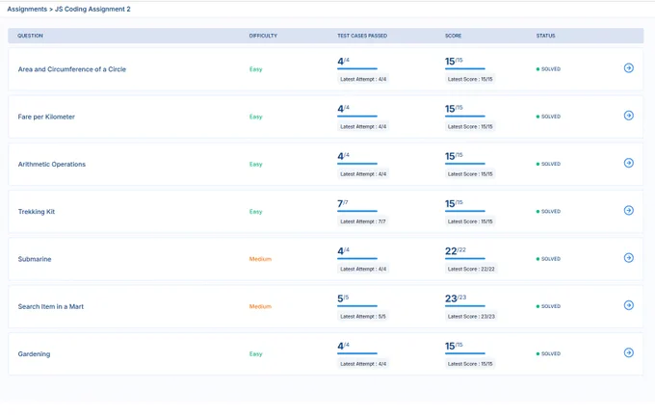Click the 7/7 test cases value for Trekking Kit
The width and height of the screenshot is (655, 415).
pyautogui.click(x=343, y=204)
